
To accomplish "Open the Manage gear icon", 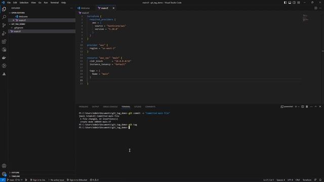I will [x=4, y=174].
